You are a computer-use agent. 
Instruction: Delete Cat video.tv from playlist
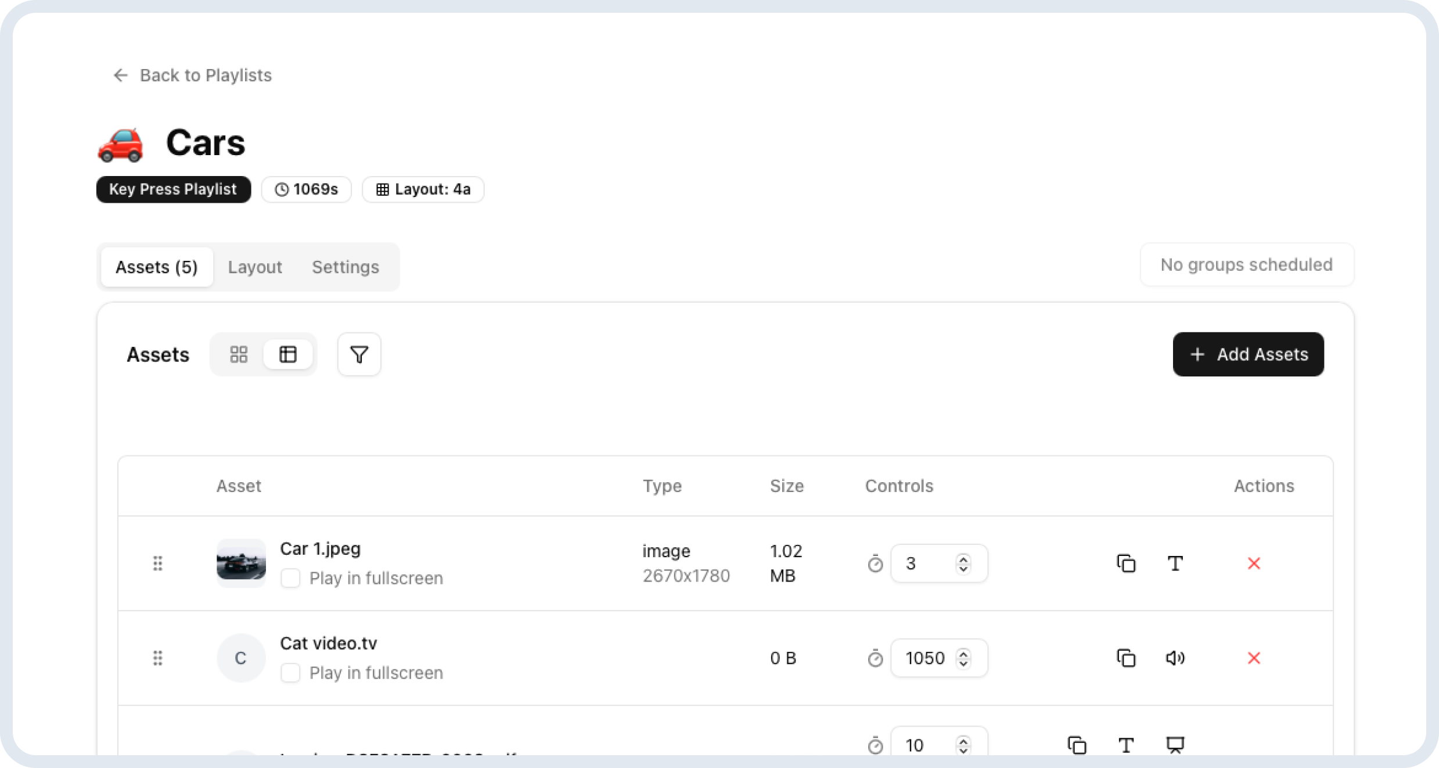coord(1254,658)
